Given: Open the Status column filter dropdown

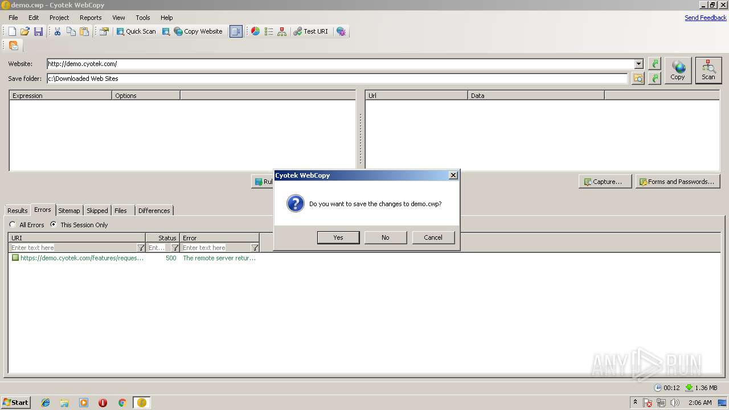Looking at the screenshot, I should [x=175, y=248].
